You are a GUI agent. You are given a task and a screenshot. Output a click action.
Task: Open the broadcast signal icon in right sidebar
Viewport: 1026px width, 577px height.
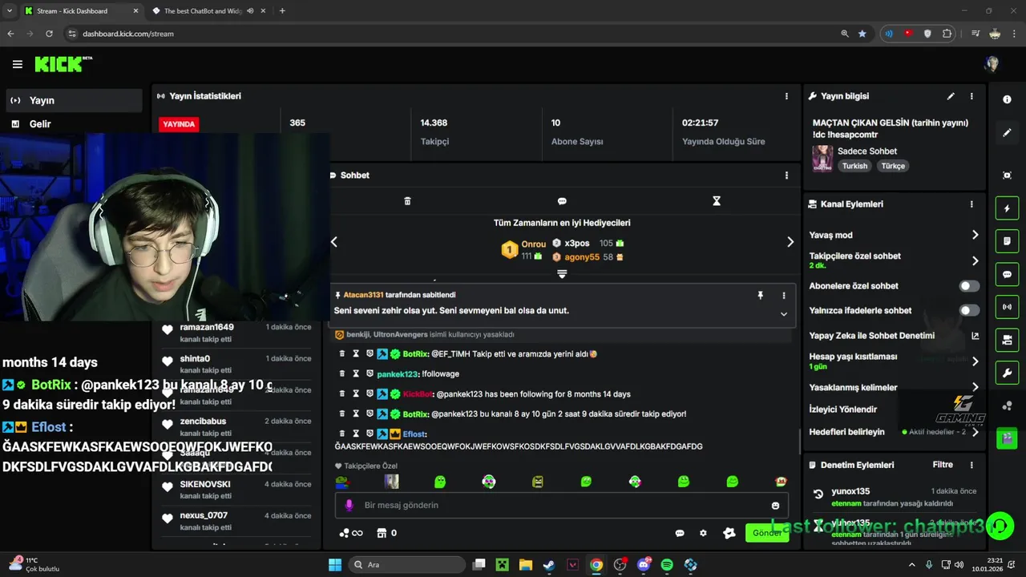(x=1007, y=307)
